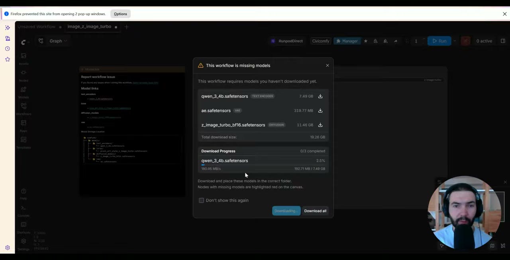Click Report workflow issue heading in note
Viewport: 510px width, 260px height.
(98, 77)
